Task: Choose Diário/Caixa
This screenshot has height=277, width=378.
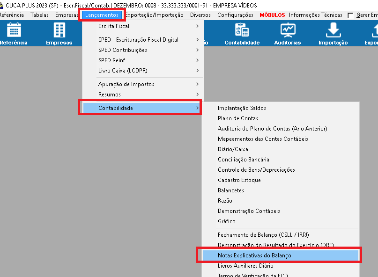Action: point(281,149)
